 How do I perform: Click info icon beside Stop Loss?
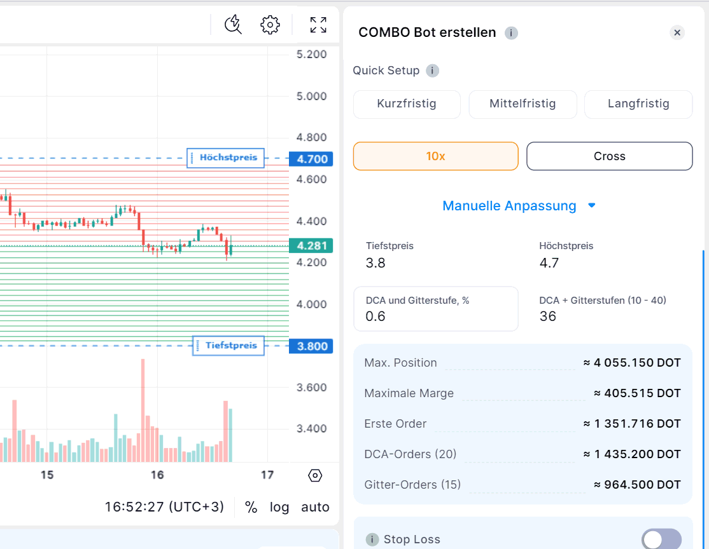[x=372, y=539]
